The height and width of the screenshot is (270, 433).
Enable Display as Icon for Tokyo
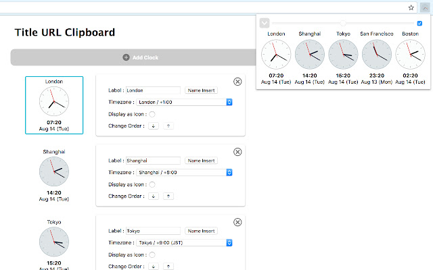[x=152, y=254]
